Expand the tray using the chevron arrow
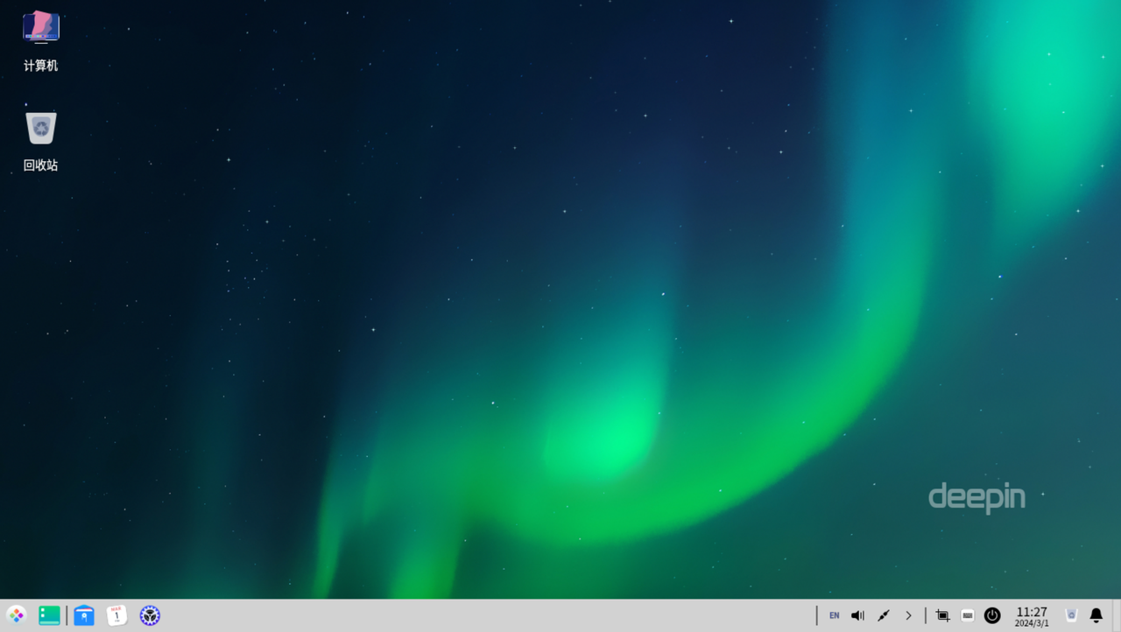The width and height of the screenshot is (1121, 632). [908, 615]
